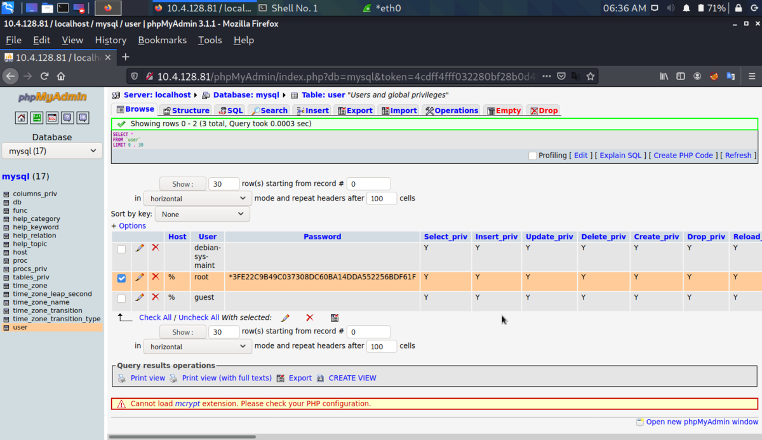Viewport: 762px width, 440px height.
Task: Open the Tools menu
Action: pos(210,40)
